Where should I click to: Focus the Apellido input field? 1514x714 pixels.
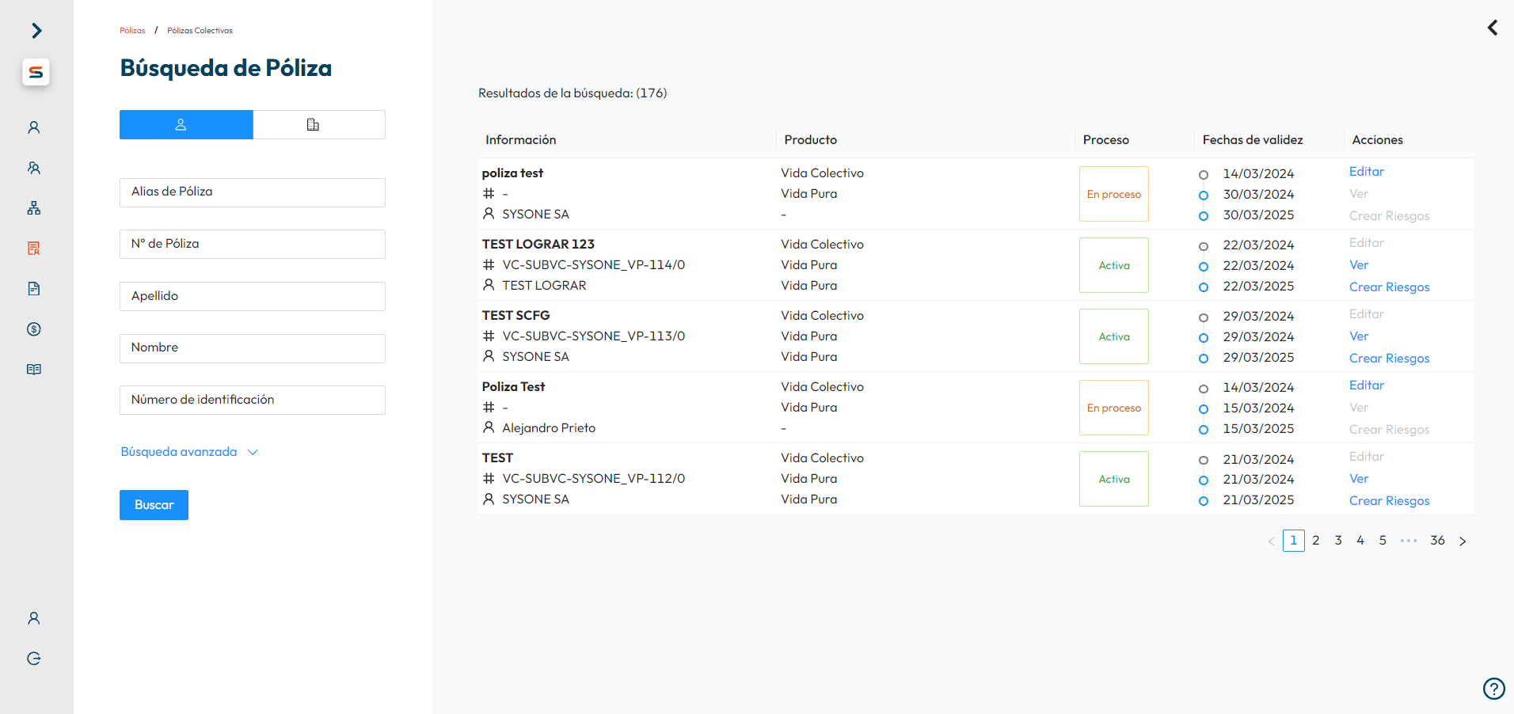pos(253,296)
